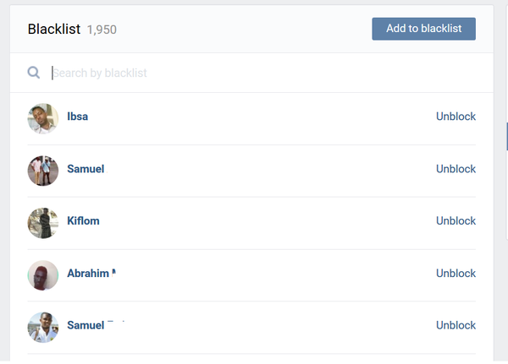This screenshot has width=508, height=364.
Task: Click name link of Samuel below Ibsa
Action: tap(86, 169)
